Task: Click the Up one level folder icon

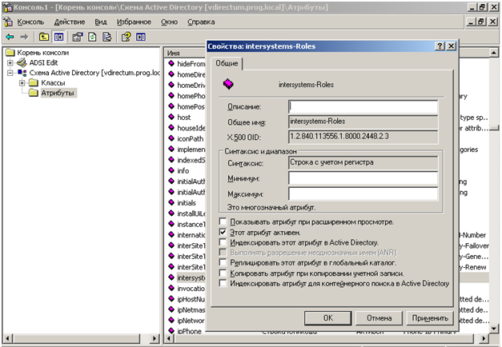Action: (44, 37)
